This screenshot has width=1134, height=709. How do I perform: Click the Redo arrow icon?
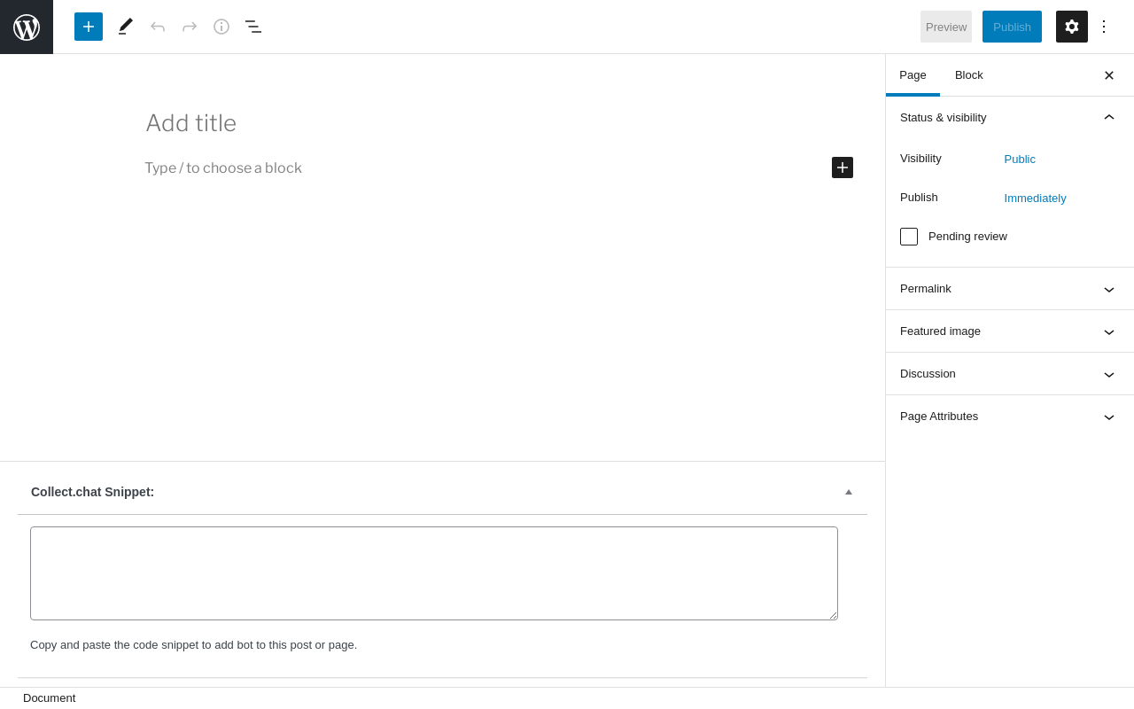coord(190,27)
